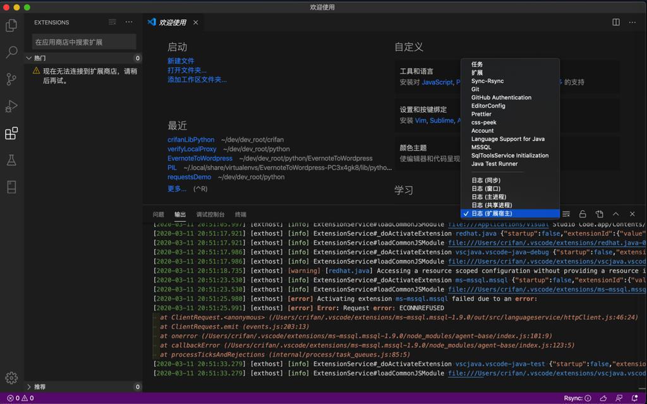The height and width of the screenshot is (404, 647).
Task: Open the Test flask view
Action: coord(11,161)
